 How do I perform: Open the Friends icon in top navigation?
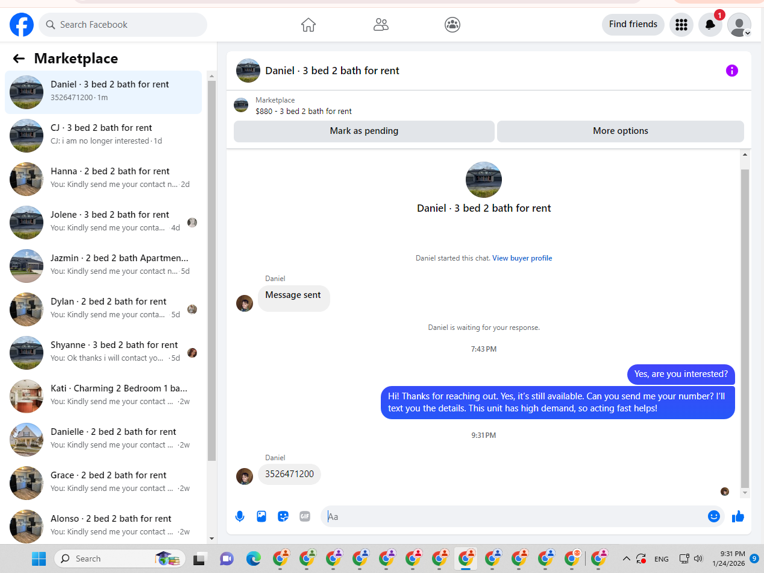coord(381,25)
